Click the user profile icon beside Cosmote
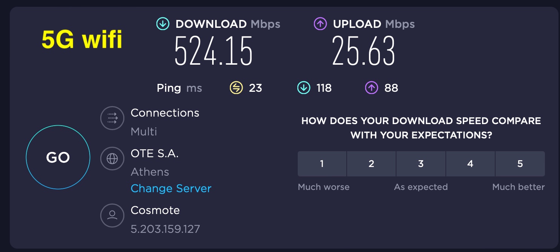 point(112,216)
